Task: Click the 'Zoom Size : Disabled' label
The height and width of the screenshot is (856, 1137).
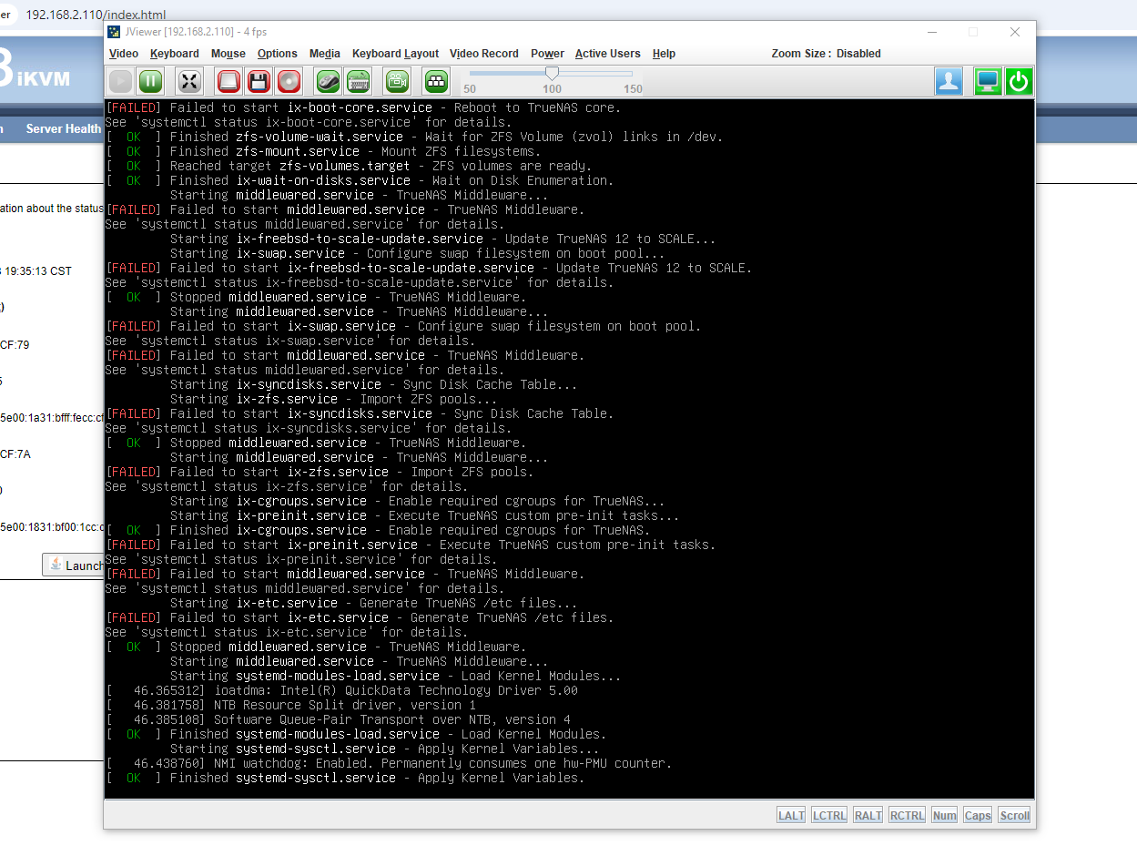Action: tap(826, 54)
